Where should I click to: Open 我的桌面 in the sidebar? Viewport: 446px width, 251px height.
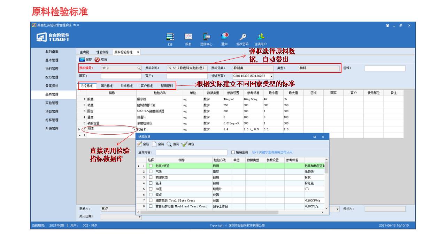pos(52,52)
